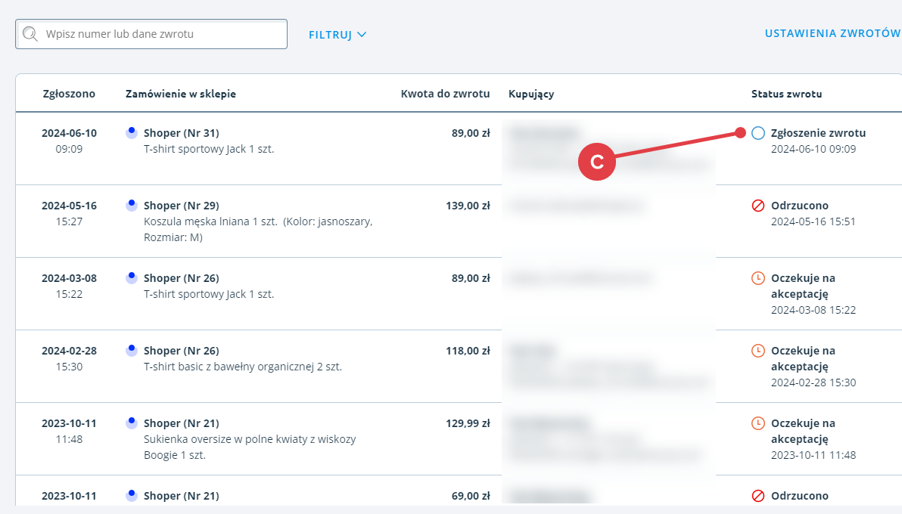The height and width of the screenshot is (514, 902).
Task: Click the search magnifier icon
Action: click(x=30, y=34)
